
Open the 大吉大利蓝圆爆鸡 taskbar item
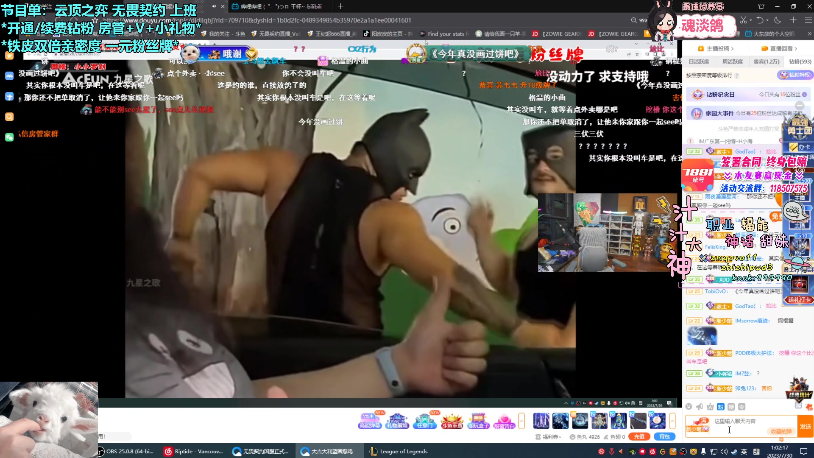pyautogui.click(x=329, y=451)
